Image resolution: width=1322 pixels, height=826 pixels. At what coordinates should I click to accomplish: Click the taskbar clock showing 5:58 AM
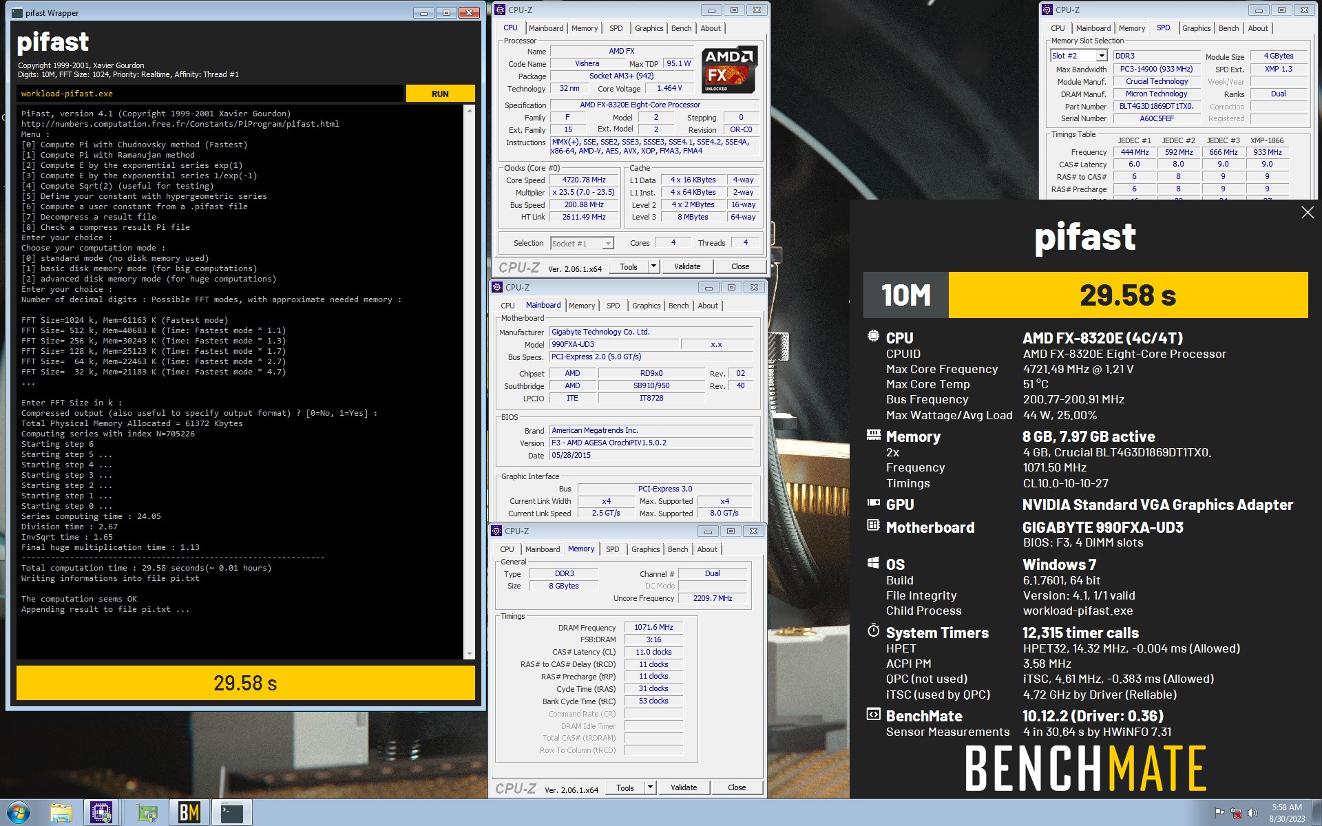[1286, 813]
